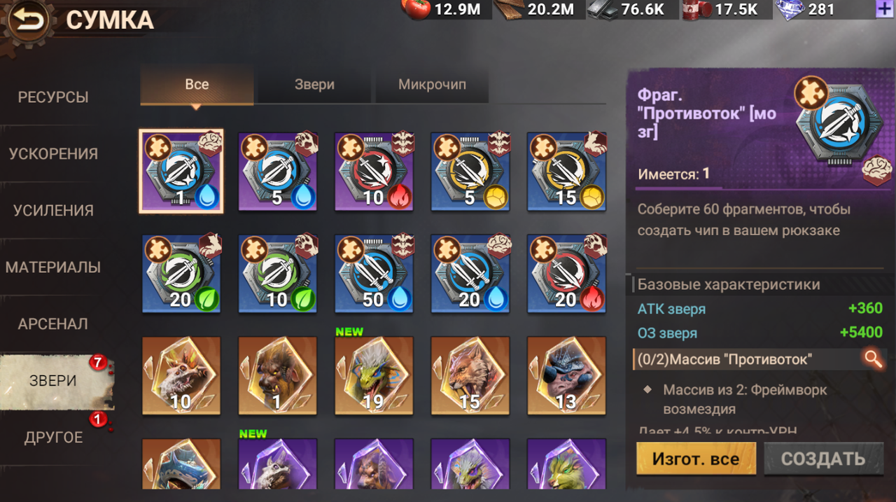Open the УСКОРЕНИЯ category
Viewport: 896px width, 502px height.
pyautogui.click(x=53, y=154)
